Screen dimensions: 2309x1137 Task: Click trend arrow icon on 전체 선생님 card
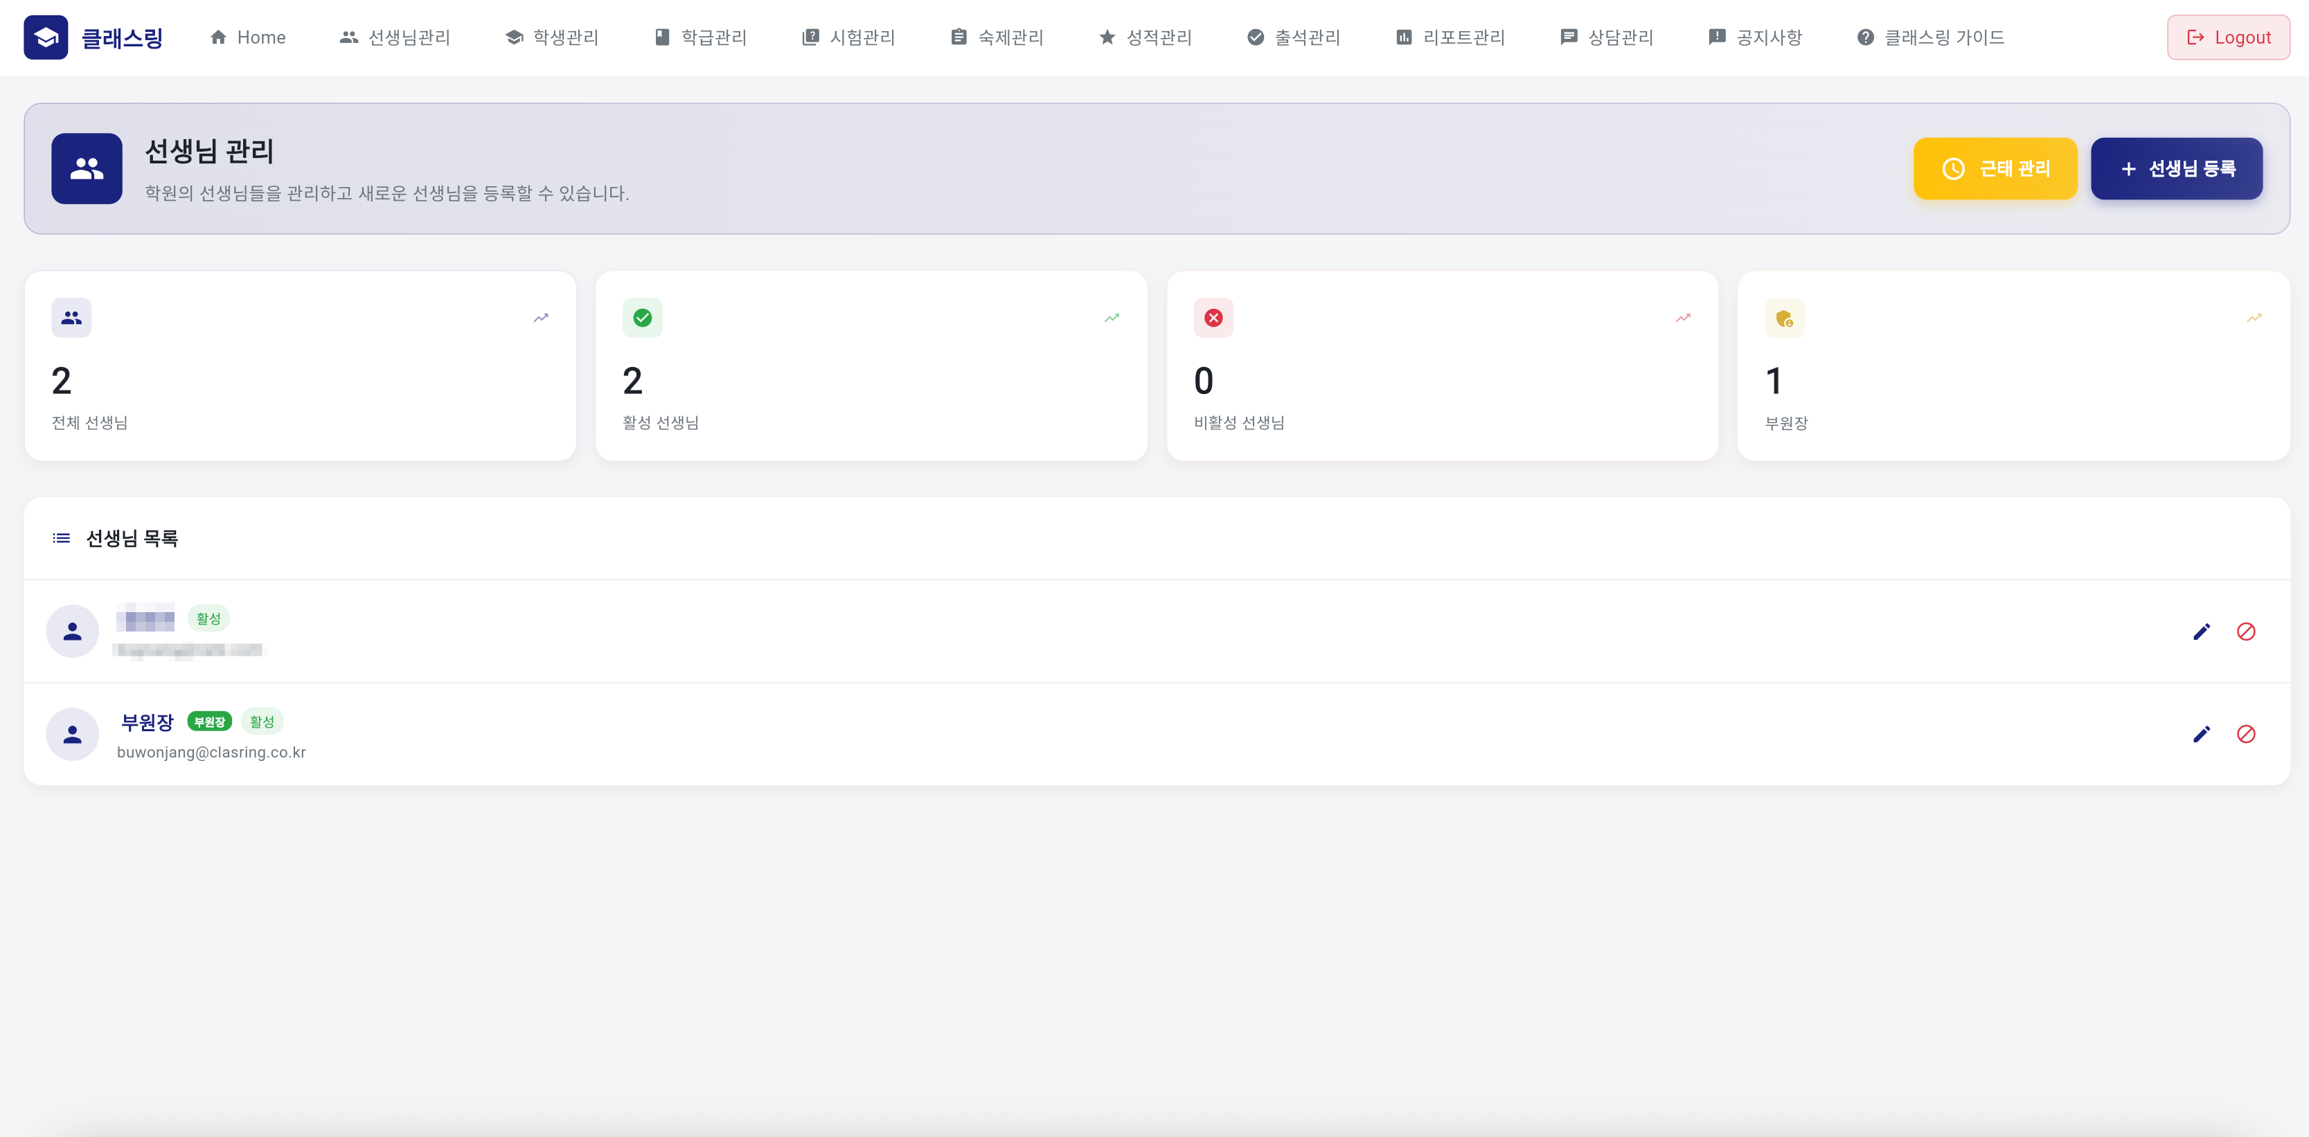click(540, 318)
